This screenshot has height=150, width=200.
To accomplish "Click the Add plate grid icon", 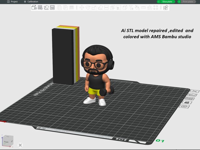I will pyautogui.click(x=40, y=7).
